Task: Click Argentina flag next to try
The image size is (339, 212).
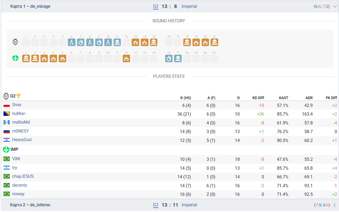Action: (x=7, y=168)
